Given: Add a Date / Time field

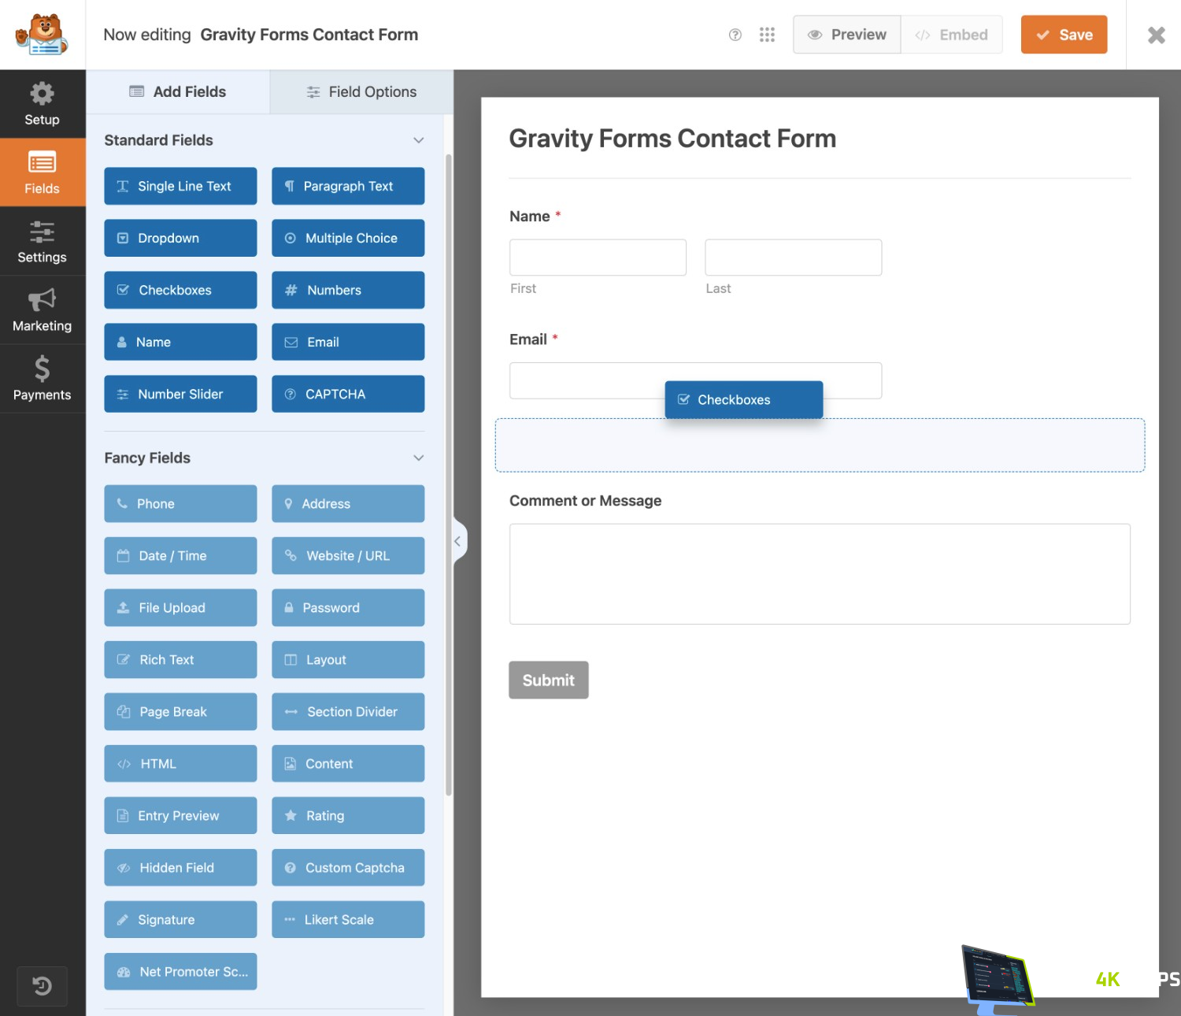Looking at the screenshot, I should pos(180,556).
